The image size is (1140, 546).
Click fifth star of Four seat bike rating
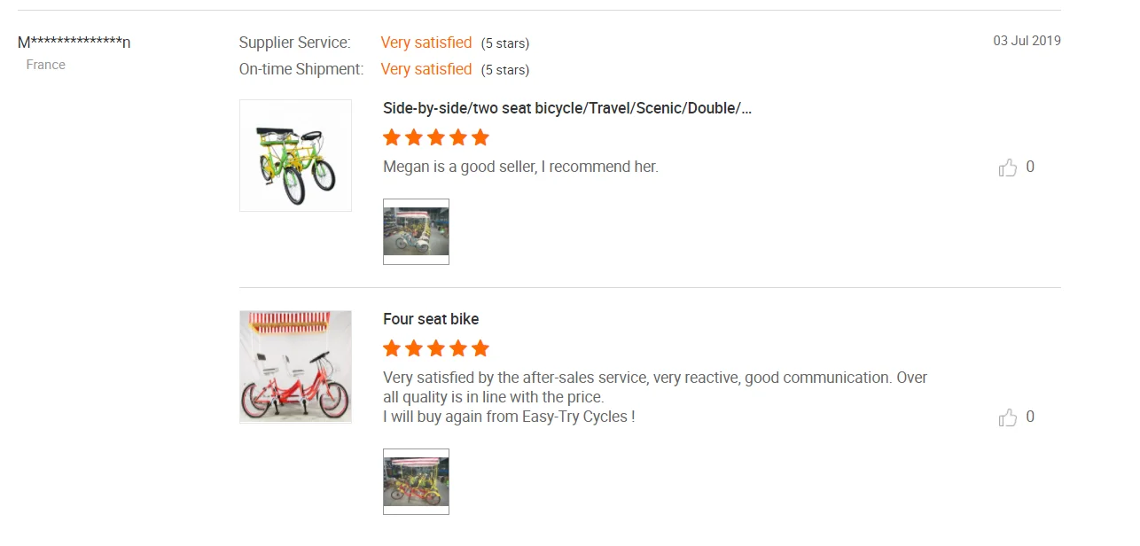pyautogui.click(x=480, y=348)
